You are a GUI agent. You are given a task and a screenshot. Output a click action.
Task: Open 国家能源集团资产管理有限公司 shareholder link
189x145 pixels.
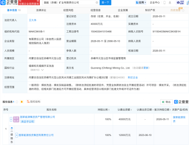click(x=37, y=117)
